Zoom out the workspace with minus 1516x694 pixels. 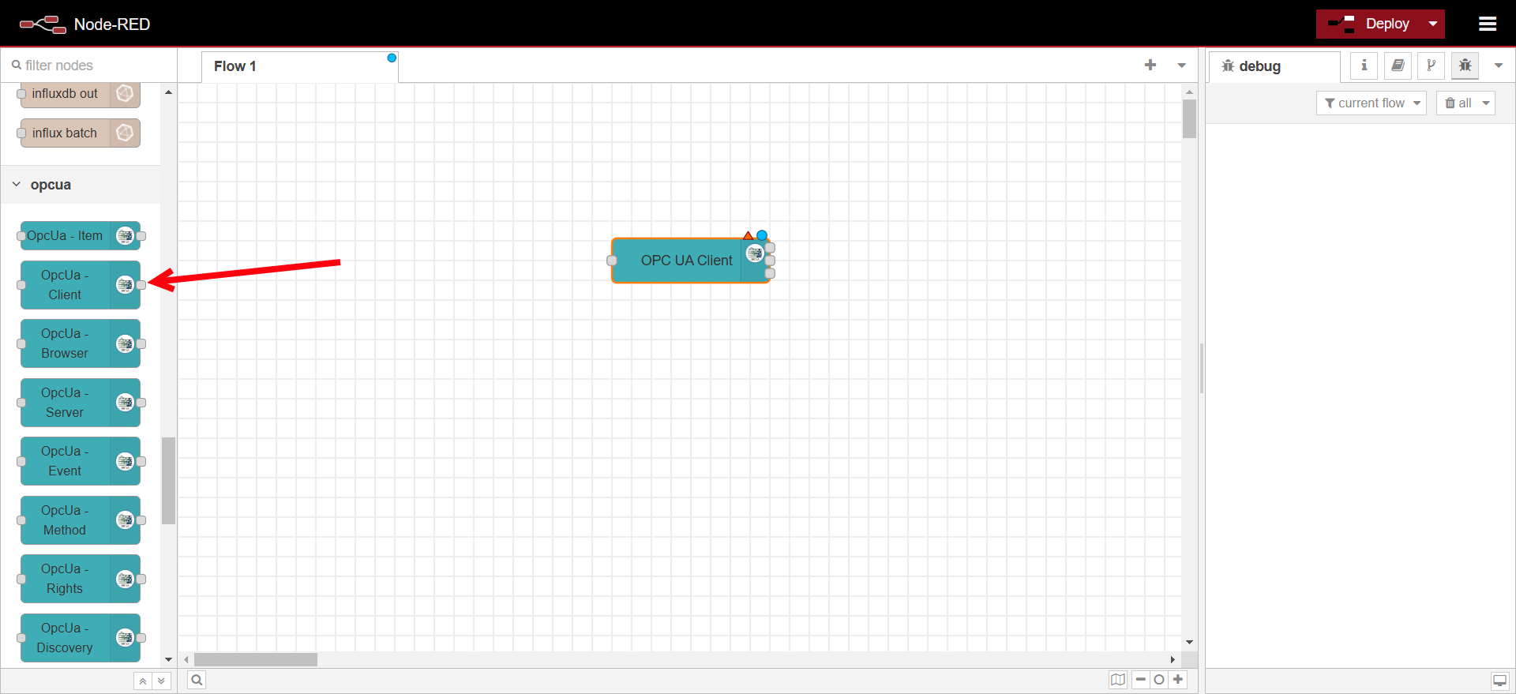(1141, 680)
